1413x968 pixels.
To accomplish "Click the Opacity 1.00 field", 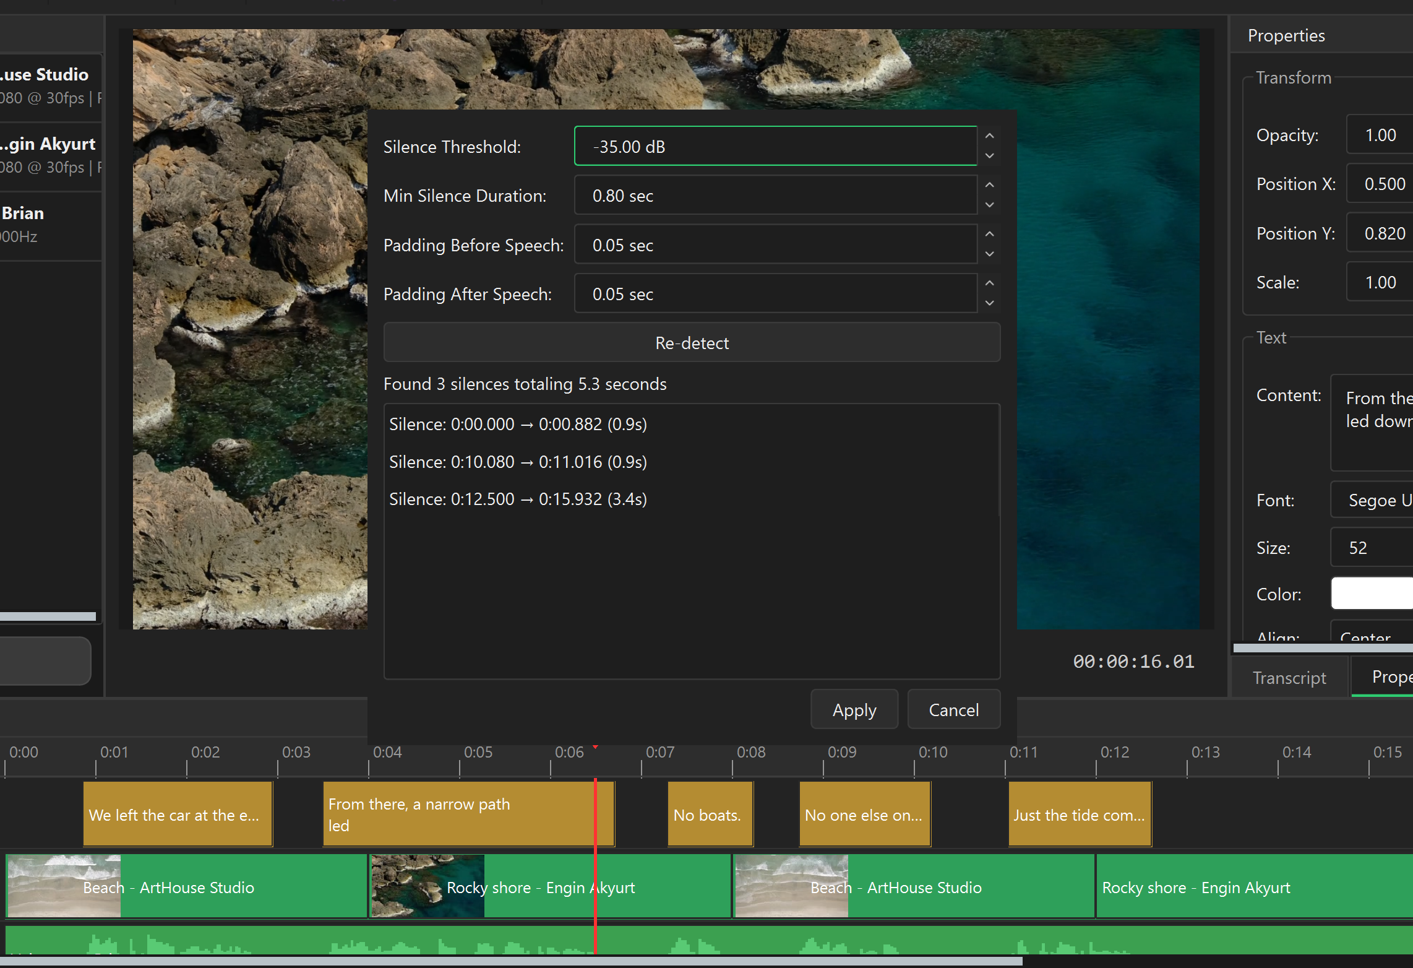I will [1380, 134].
